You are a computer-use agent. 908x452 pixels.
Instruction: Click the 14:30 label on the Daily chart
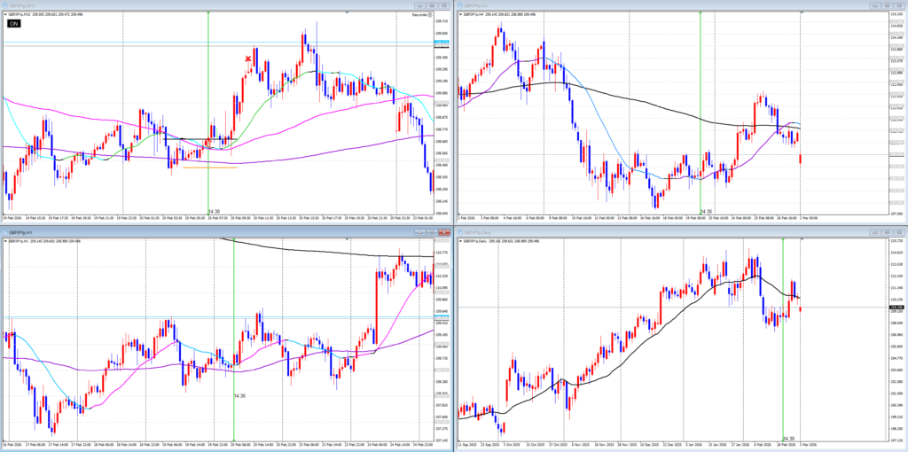click(788, 438)
